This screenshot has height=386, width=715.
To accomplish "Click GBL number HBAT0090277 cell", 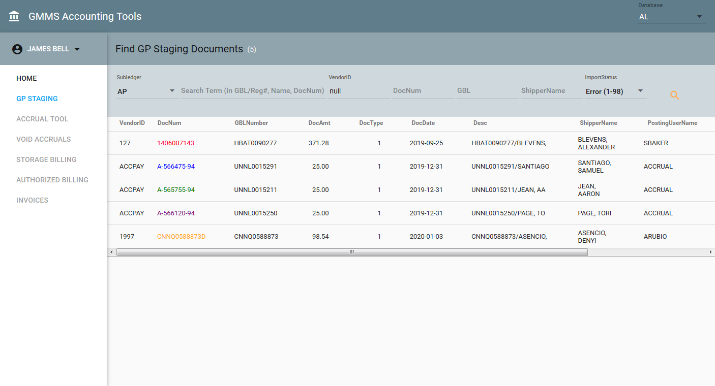I will click(255, 143).
